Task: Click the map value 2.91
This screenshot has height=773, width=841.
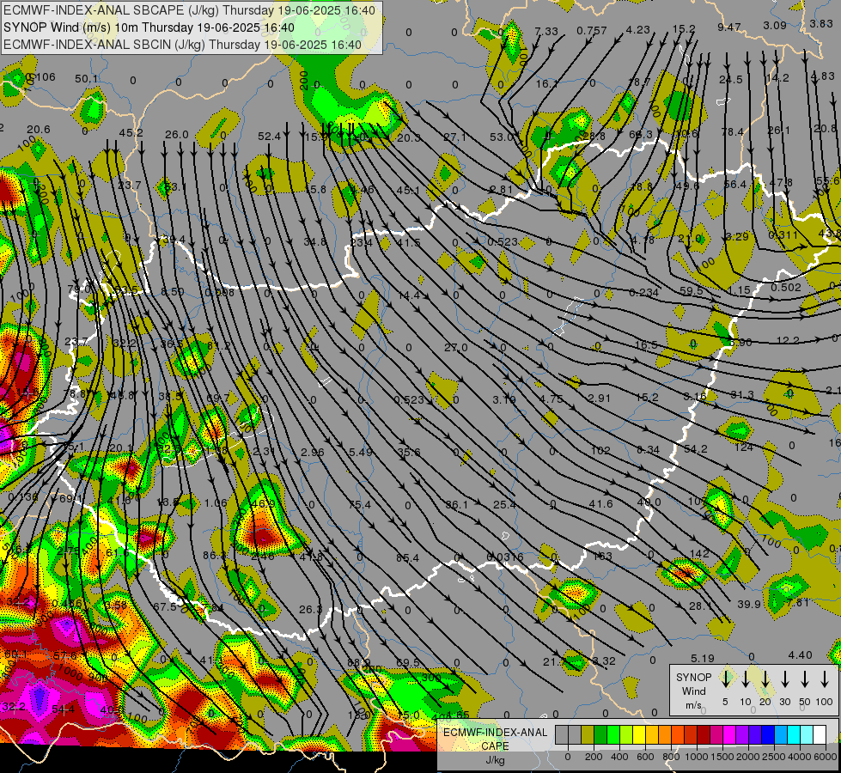Action: coord(599,398)
